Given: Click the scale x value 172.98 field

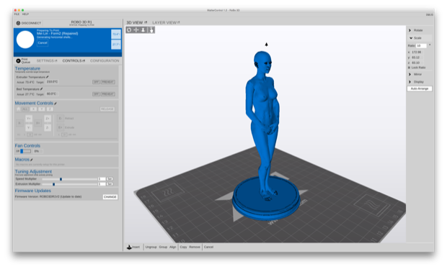Looking at the screenshot, I should 417,52.
